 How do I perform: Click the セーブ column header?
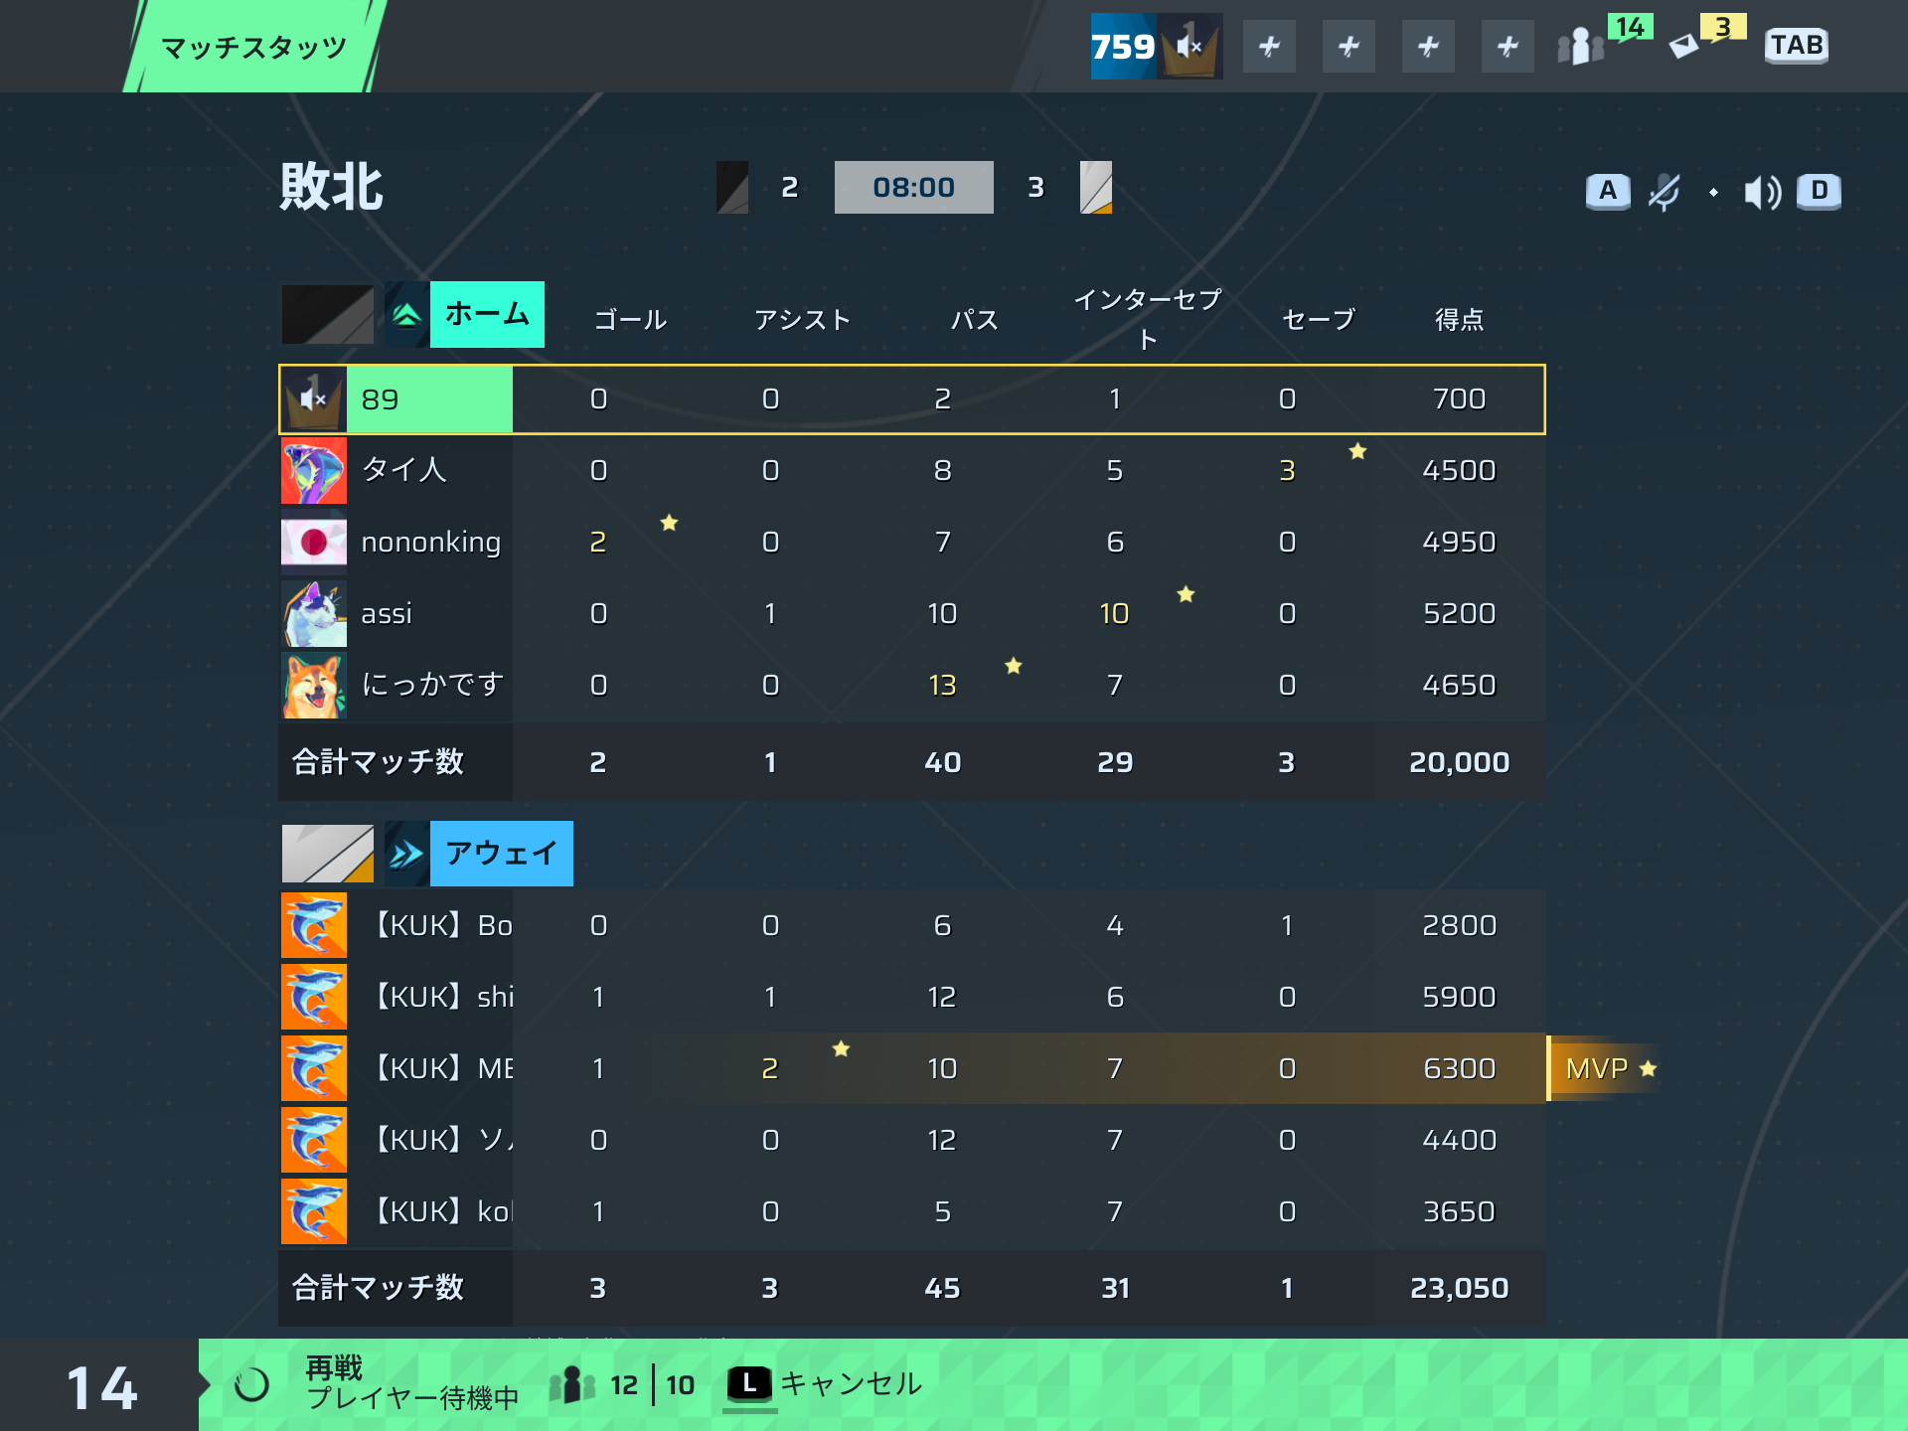[1319, 320]
